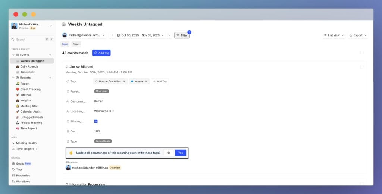The width and height of the screenshot is (382, 194).
Task: Open the Filter button
Action: 182,35
